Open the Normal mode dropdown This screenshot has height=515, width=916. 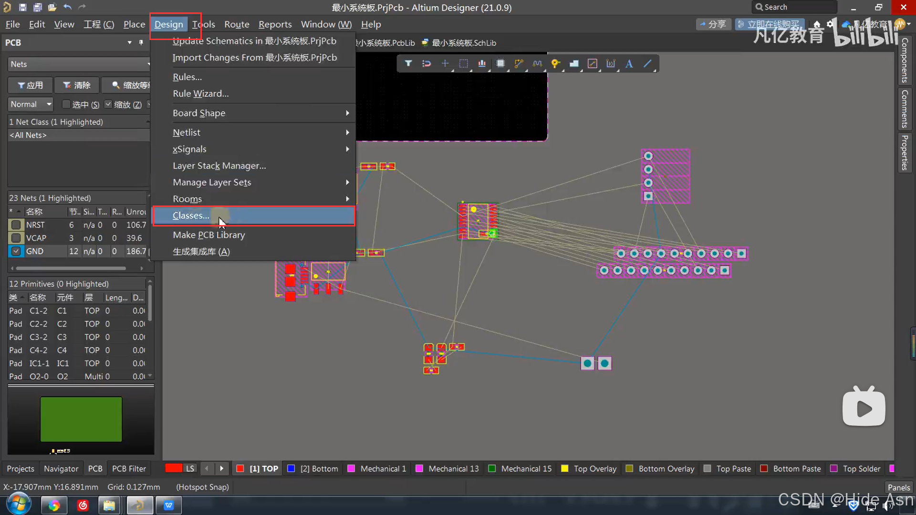tap(31, 104)
